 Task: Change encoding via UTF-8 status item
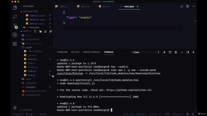pos(153,114)
